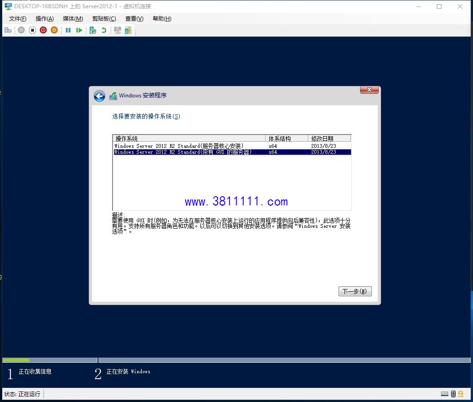The height and width of the screenshot is (402, 473).
Task: Click the padlock security status icon
Action: (461, 394)
